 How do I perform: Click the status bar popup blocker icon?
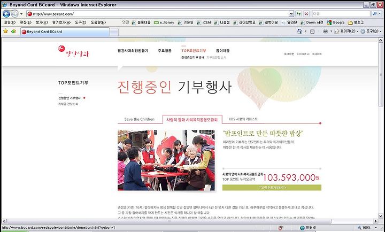pos(281,228)
